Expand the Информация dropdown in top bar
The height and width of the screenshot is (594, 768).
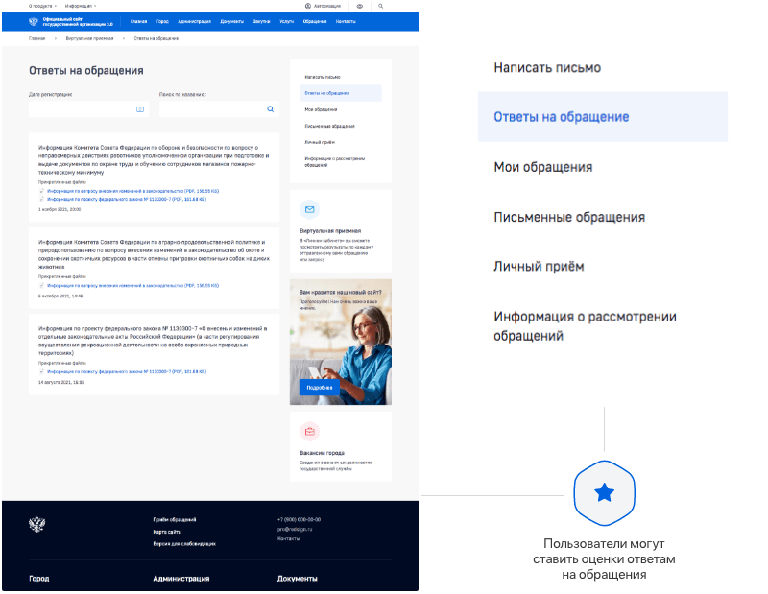[81, 6]
